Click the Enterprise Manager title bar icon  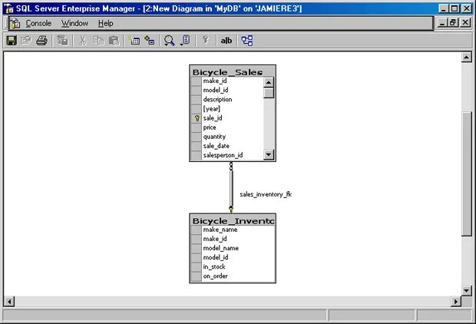point(9,8)
